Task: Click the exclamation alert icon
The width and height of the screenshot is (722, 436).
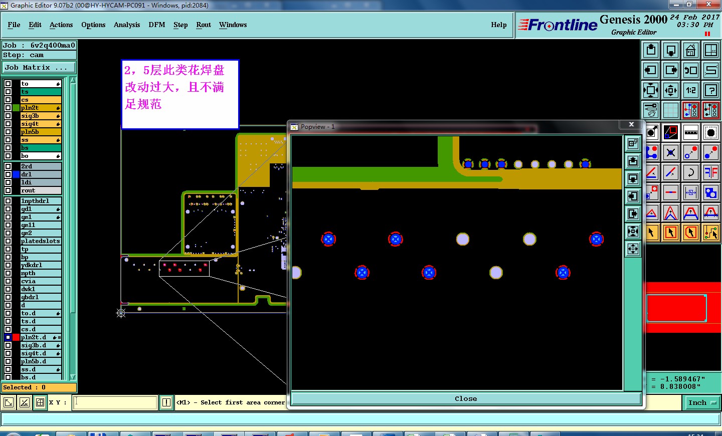Action: [166, 402]
